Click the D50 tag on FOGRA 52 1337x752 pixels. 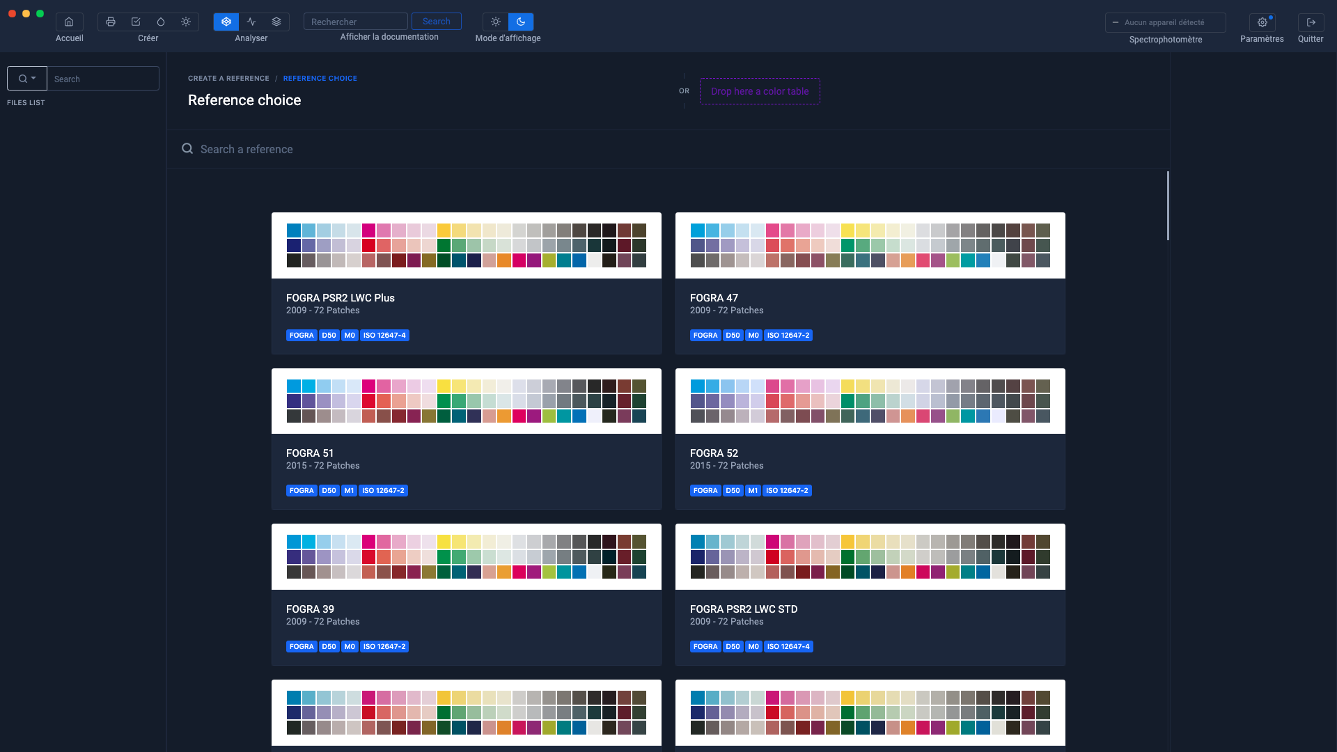tap(733, 490)
